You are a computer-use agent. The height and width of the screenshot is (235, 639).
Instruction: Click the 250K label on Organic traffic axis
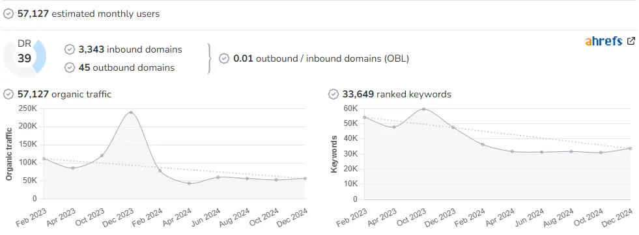pos(28,108)
